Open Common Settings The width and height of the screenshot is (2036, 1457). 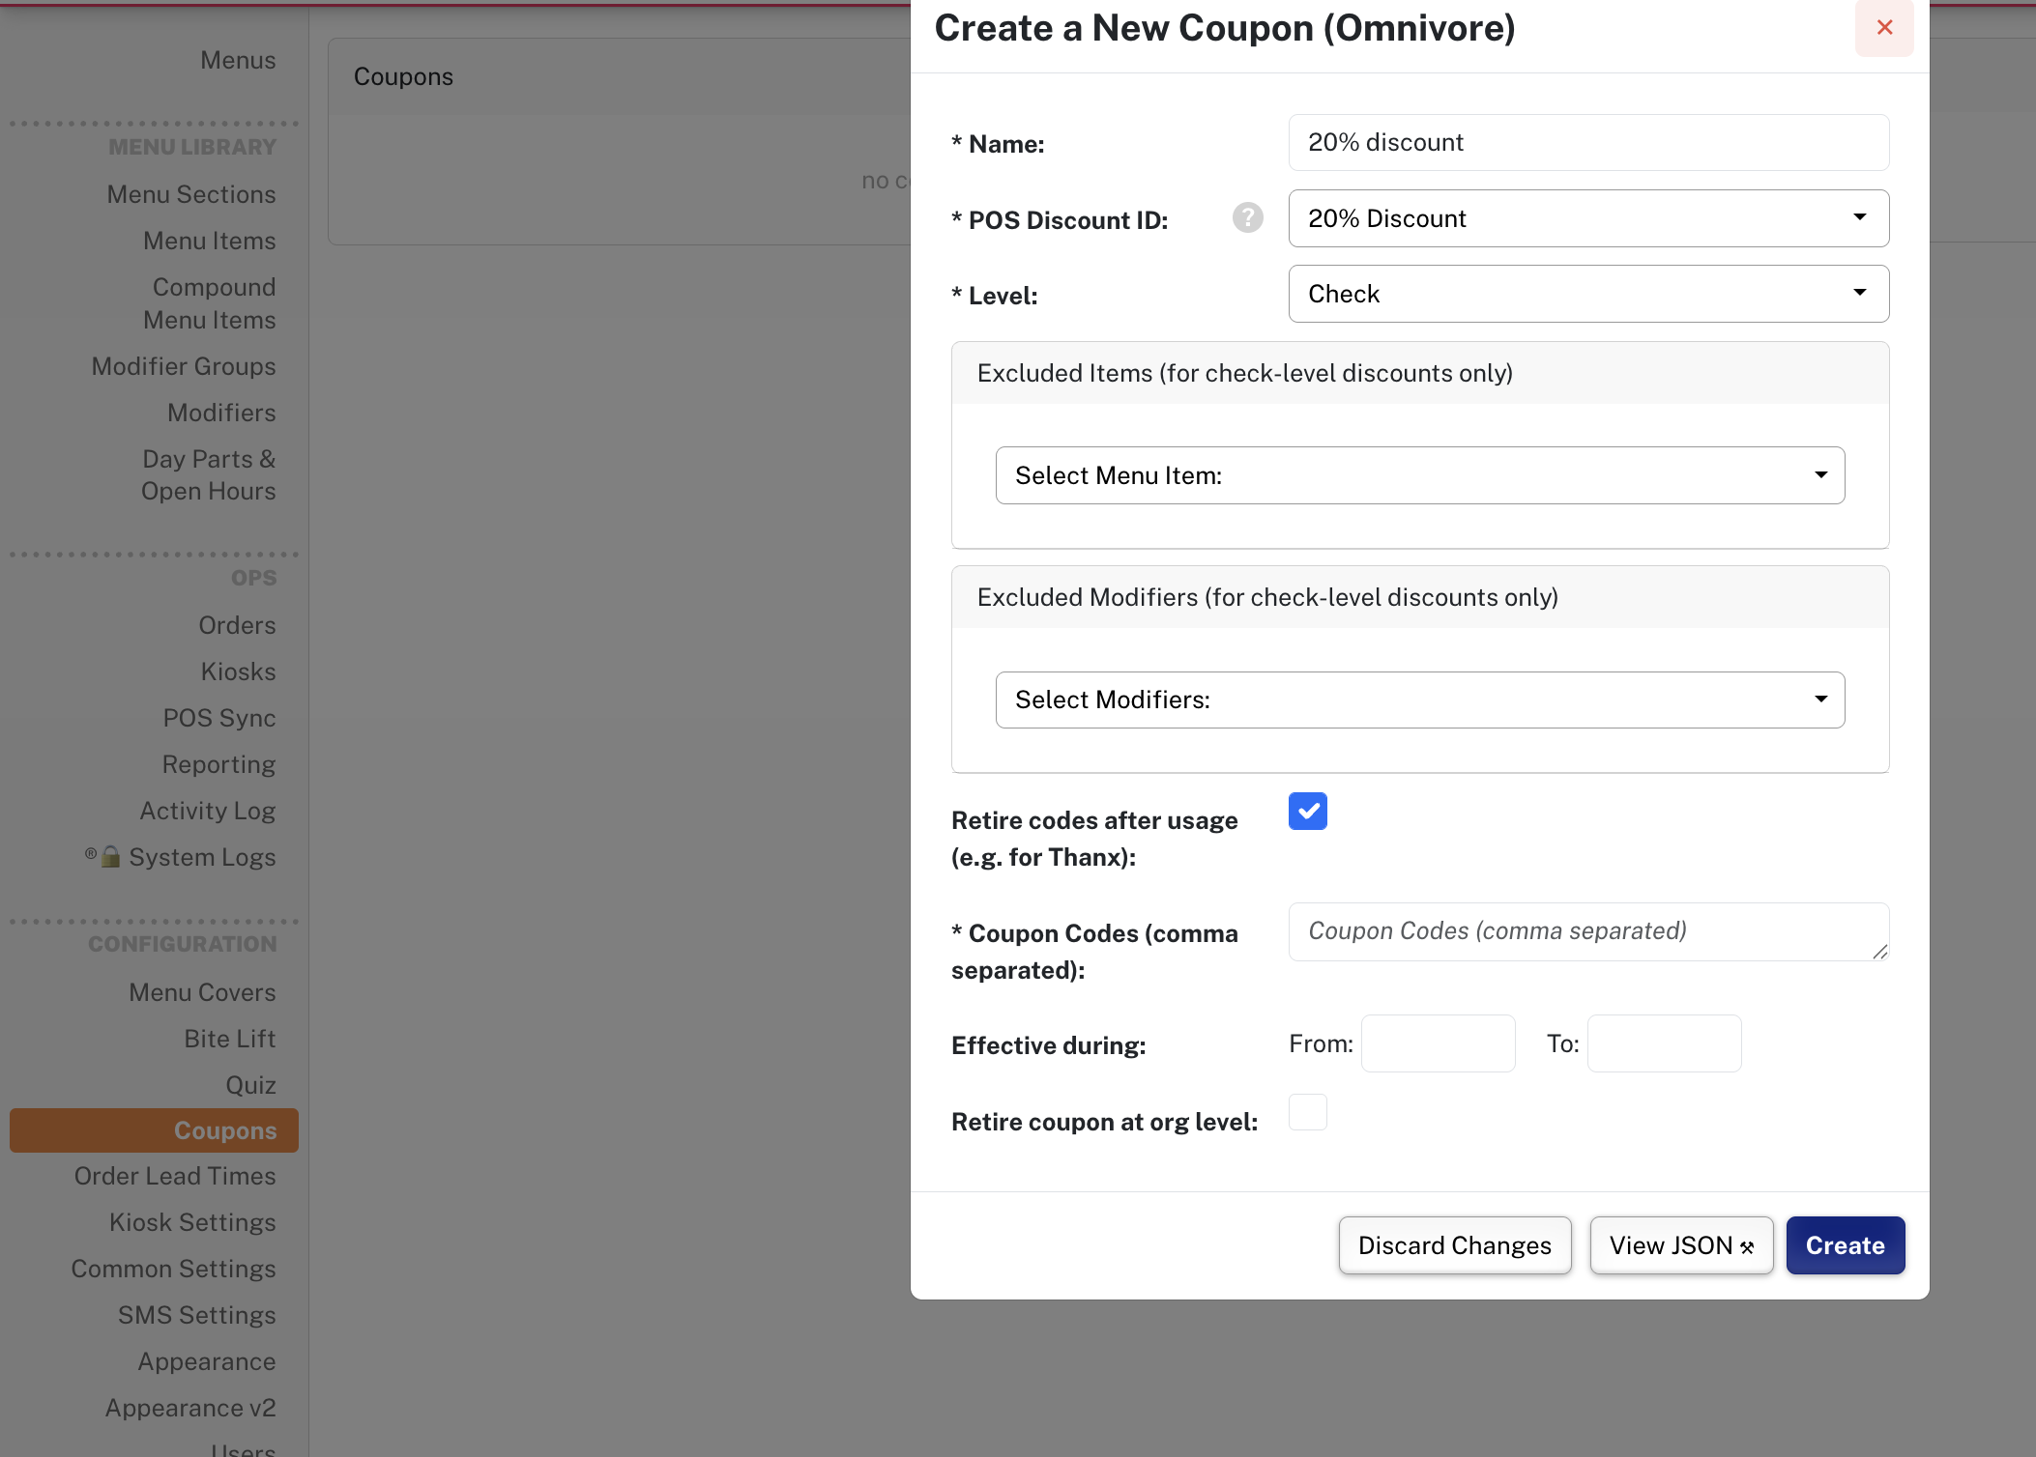coord(173,1269)
